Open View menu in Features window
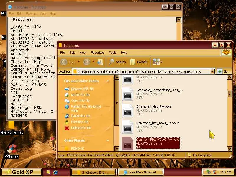Viewport: 236px width, 177px height. (x=83, y=53)
